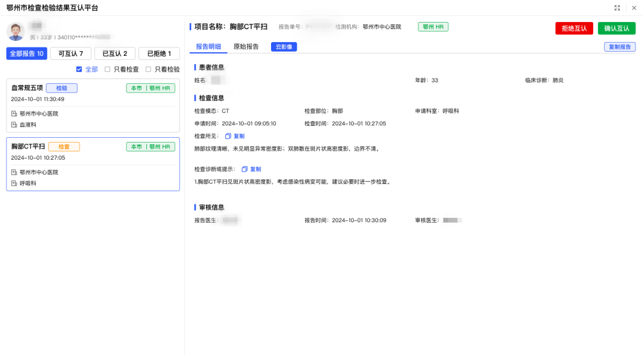The width and height of the screenshot is (642, 361).
Task: Open the 血常规五项 report card
Action: point(93,106)
